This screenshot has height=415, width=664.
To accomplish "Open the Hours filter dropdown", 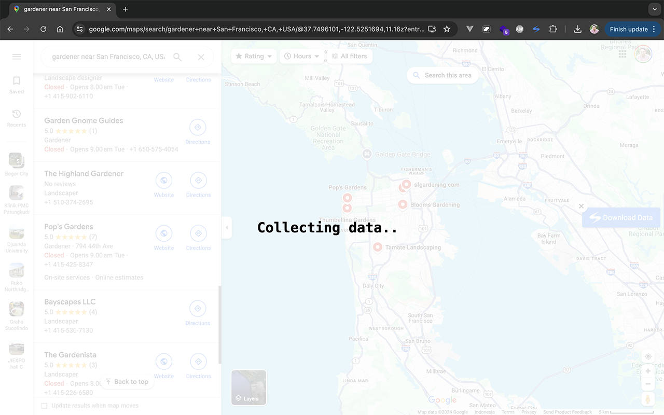I will [x=302, y=56].
